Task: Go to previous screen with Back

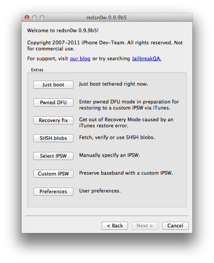Action: click(x=115, y=225)
